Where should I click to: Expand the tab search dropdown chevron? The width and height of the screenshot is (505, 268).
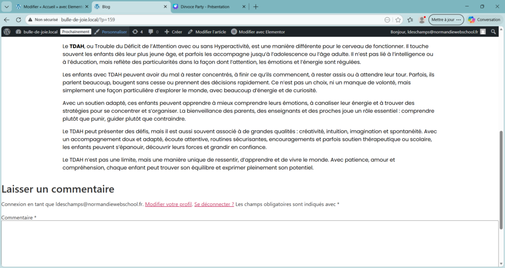coord(6,7)
